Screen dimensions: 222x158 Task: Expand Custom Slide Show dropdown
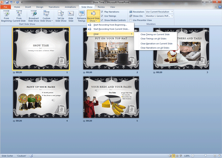pos(47,16)
